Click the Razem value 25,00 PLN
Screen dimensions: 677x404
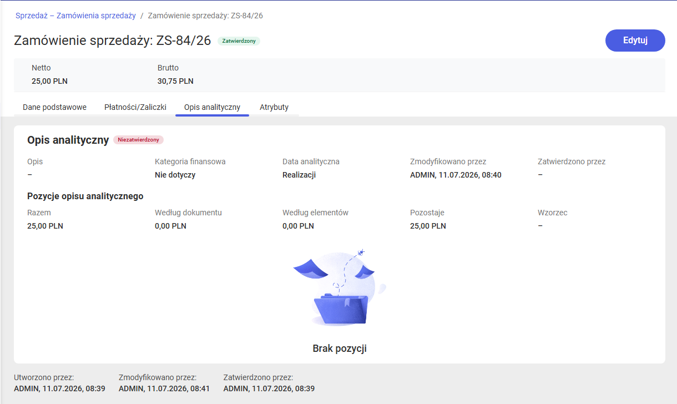click(45, 226)
